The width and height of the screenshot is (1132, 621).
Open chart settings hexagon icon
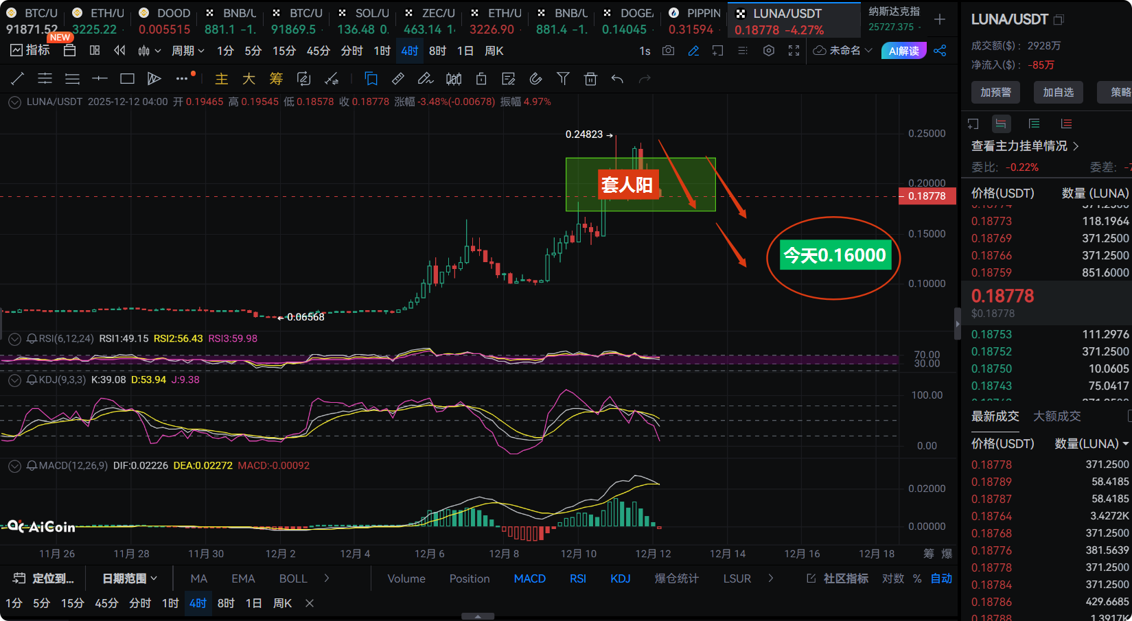point(769,51)
